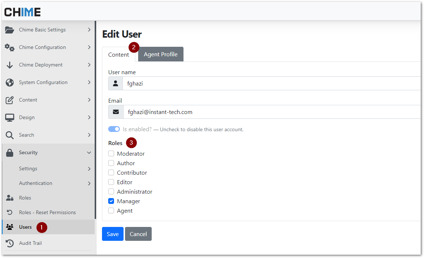
Task: Click the gears icon for Chime Configuration
Action: click(x=10, y=48)
